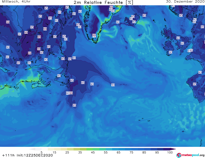The width and height of the screenshot is (205, 158).
Task: Click the legend value 5
Action: click(41, 152)
